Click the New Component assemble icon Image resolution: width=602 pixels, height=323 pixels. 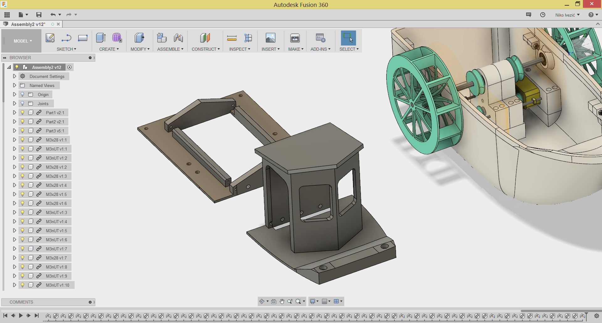tap(162, 38)
